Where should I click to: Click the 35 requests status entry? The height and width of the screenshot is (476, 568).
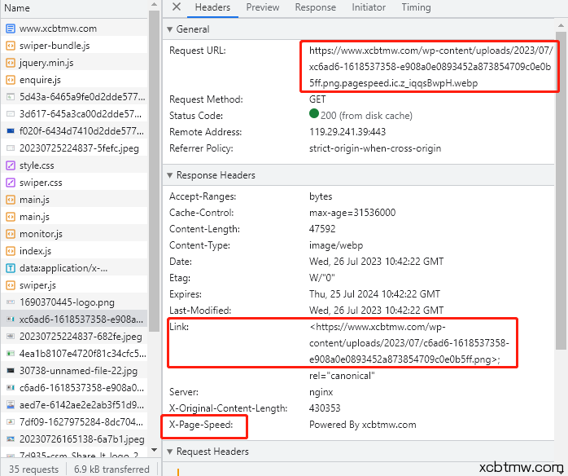click(x=33, y=469)
